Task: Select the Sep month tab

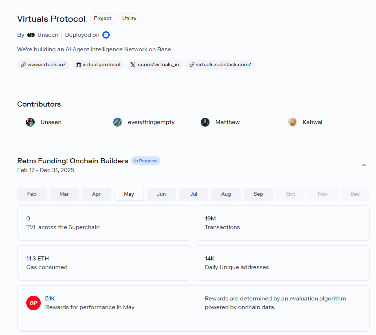Action: [258, 194]
